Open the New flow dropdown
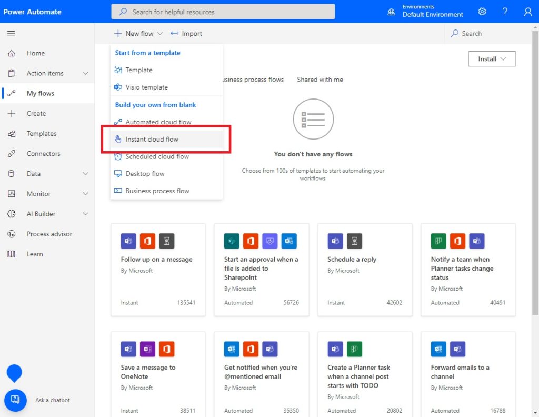 [138, 33]
